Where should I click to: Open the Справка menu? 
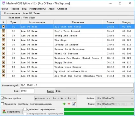coord(62,9)
